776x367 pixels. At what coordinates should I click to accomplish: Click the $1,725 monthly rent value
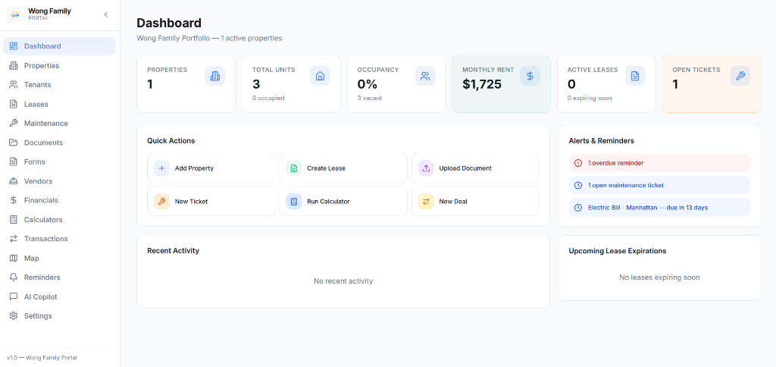[482, 84]
